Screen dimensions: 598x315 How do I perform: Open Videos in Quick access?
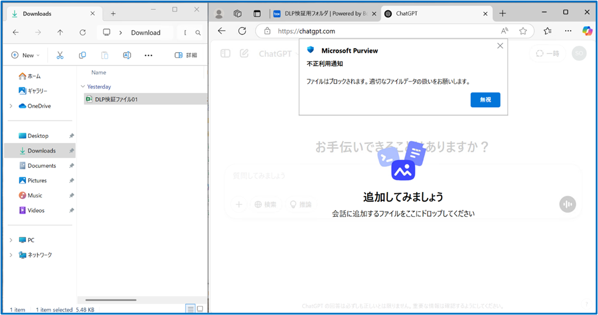pos(32,210)
